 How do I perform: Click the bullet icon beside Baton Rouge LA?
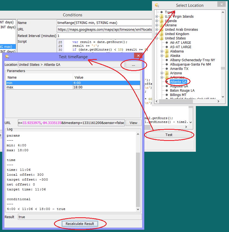[167, 91]
